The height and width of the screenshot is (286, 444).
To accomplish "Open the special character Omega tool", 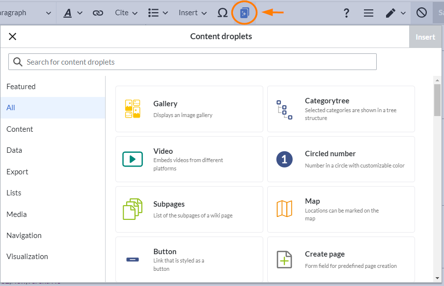I will [x=222, y=13].
